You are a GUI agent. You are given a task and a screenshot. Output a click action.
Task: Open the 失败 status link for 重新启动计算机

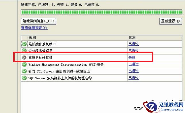(x=132, y=58)
